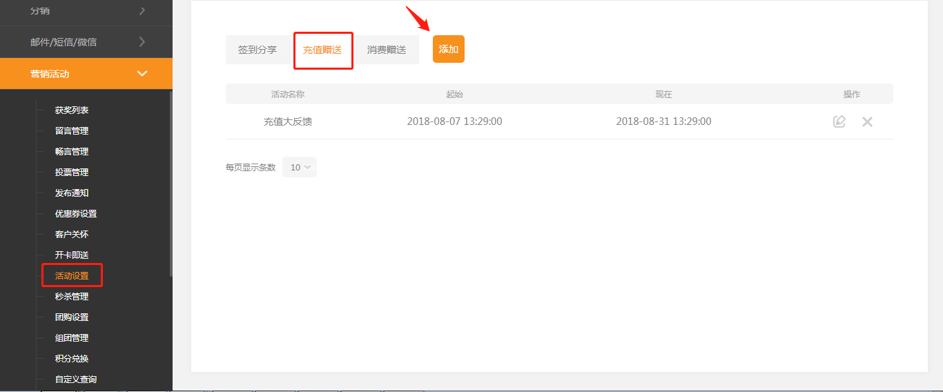Expand the 邮件/短信/微信 menu section
Screen dimensions: 943x392
pos(86,42)
